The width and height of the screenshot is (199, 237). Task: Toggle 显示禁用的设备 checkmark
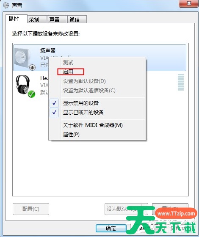coord(54,103)
